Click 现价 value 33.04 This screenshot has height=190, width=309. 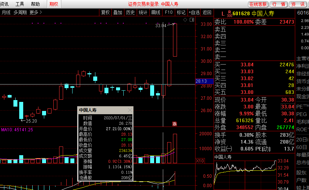point(247,100)
